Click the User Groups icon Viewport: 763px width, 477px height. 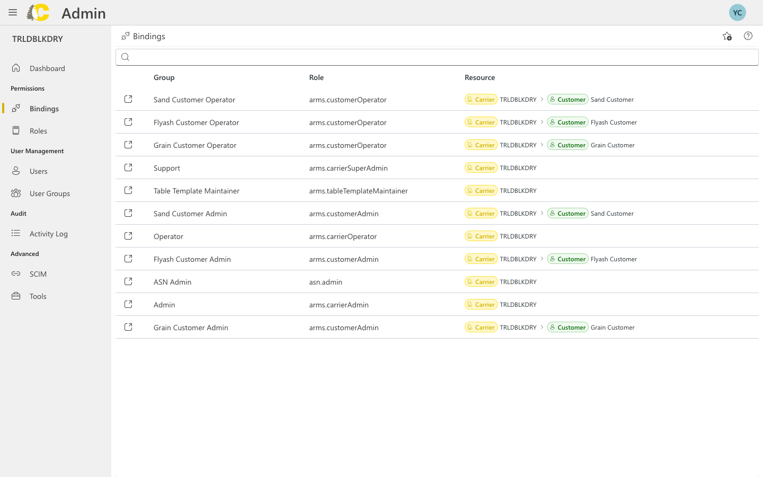(15, 193)
